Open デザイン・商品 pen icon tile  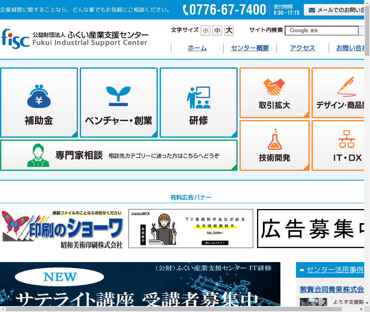pos(346,87)
